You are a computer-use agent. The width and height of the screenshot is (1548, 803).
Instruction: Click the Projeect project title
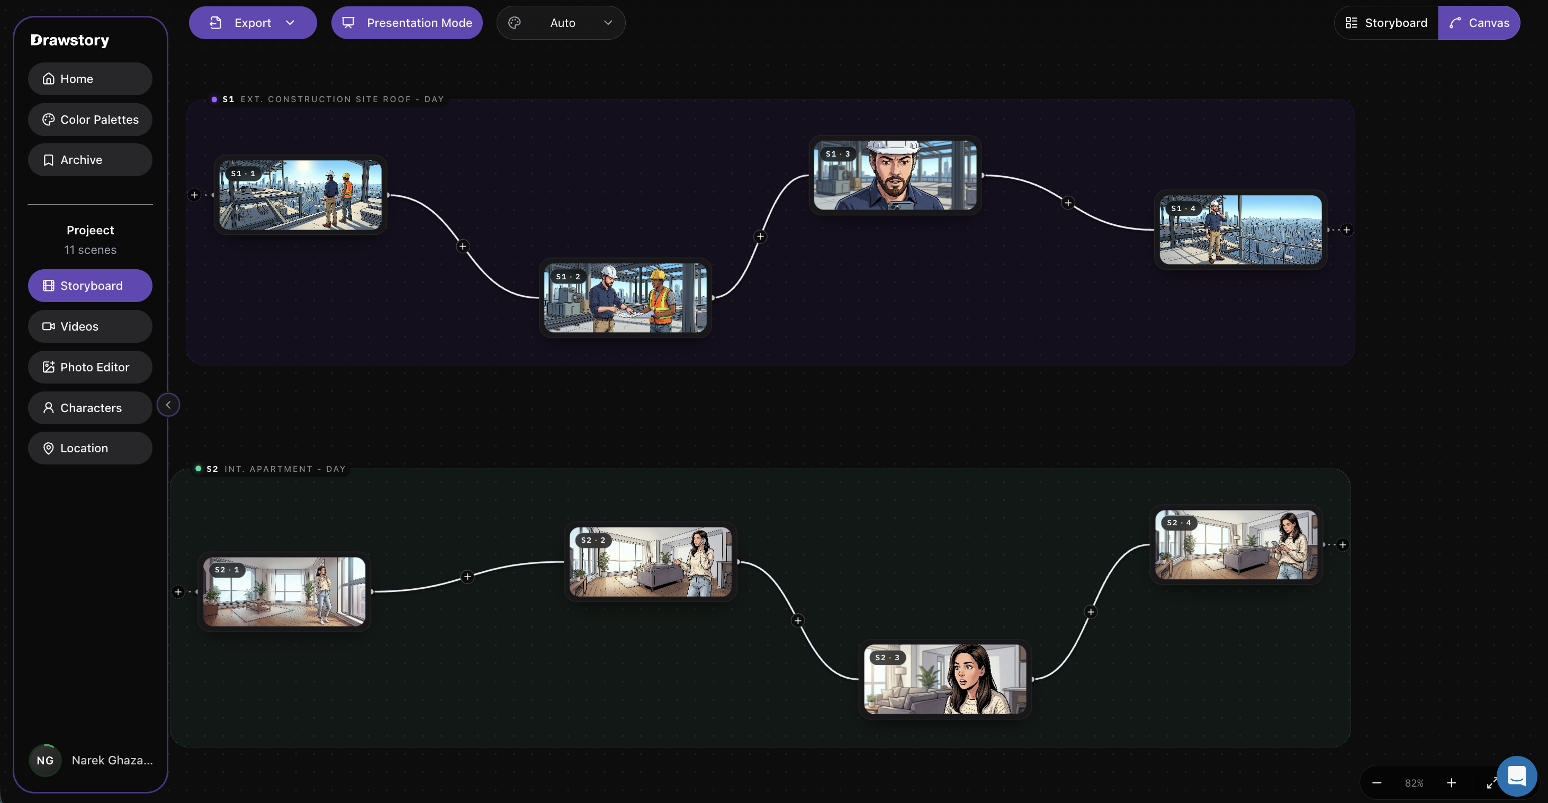coord(90,230)
